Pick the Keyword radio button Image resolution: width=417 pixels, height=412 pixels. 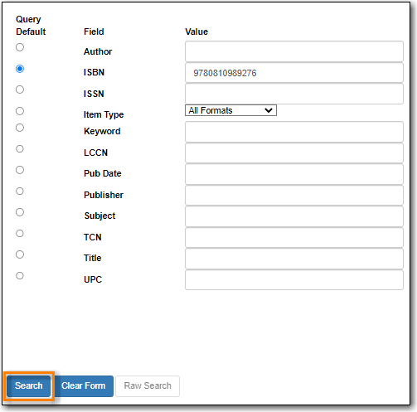point(20,128)
